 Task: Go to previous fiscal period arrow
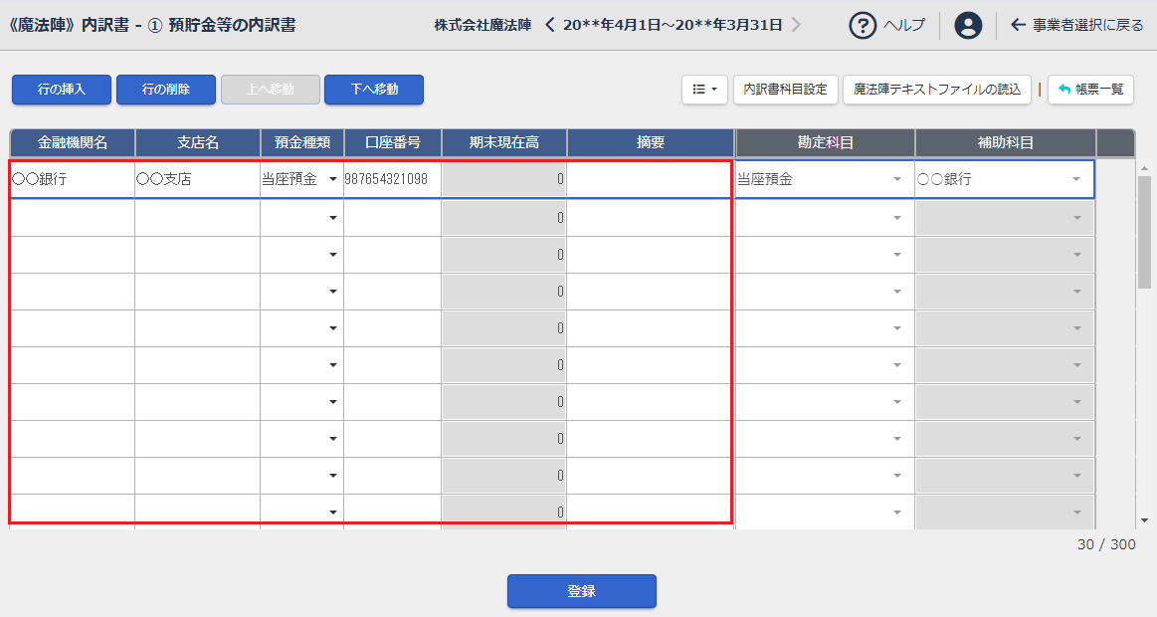point(551,25)
